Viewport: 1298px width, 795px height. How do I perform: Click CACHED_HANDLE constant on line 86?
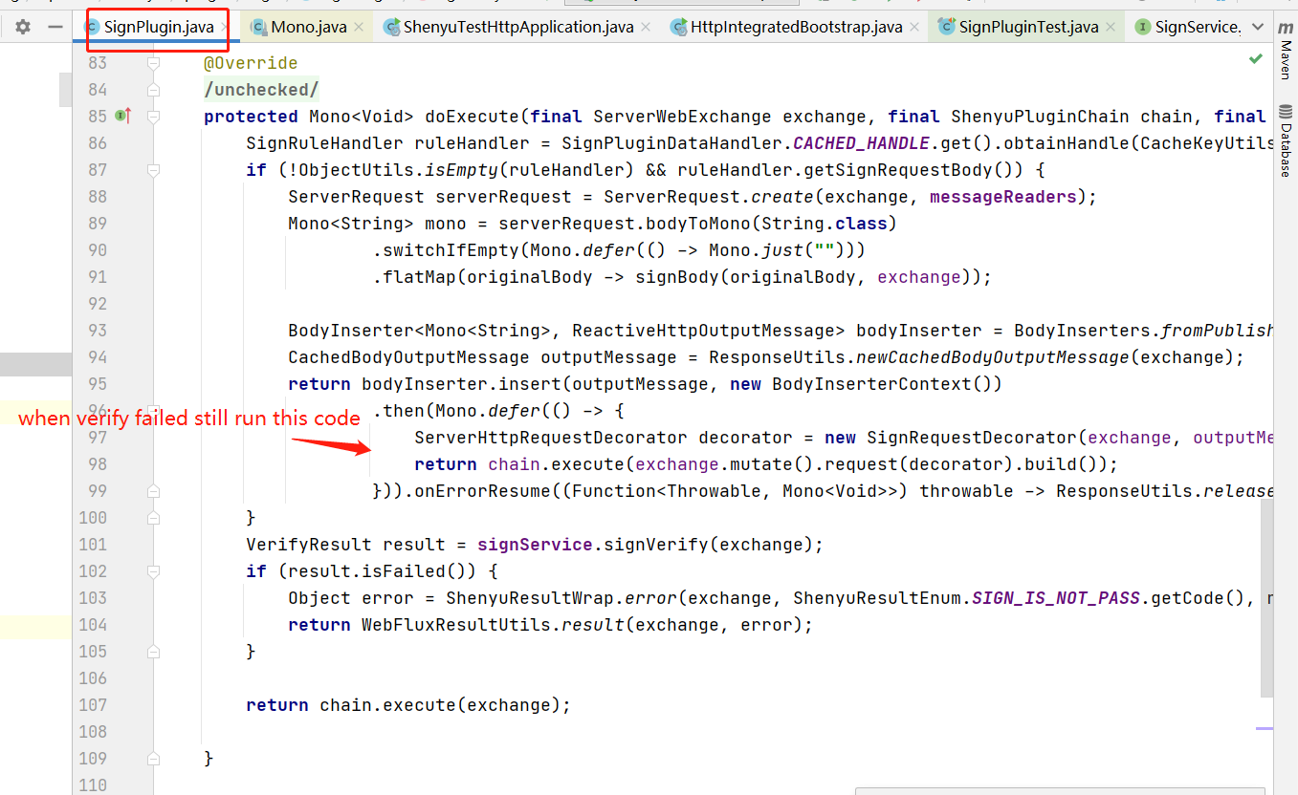point(861,143)
